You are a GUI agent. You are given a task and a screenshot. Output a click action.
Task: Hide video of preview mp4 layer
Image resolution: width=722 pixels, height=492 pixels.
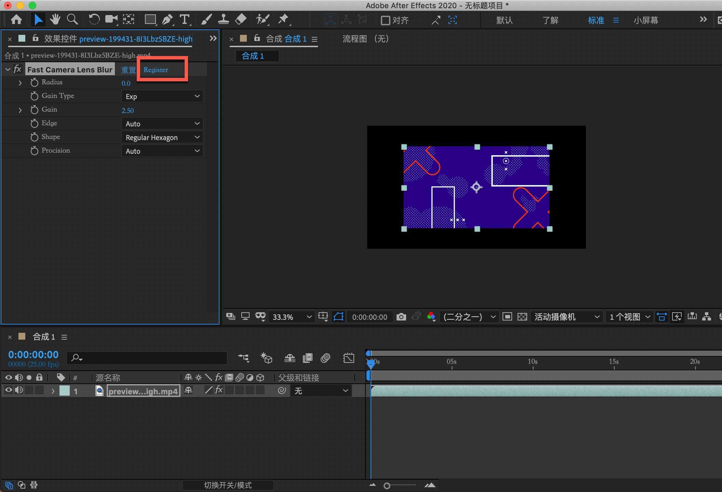[x=9, y=390]
